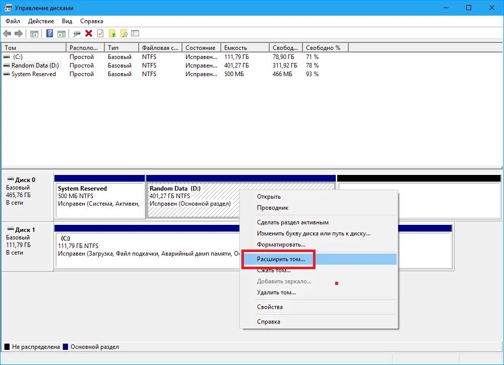This screenshot has height=365, width=504.
Task: Choose Проводник in the context menu
Action: pyautogui.click(x=319, y=208)
